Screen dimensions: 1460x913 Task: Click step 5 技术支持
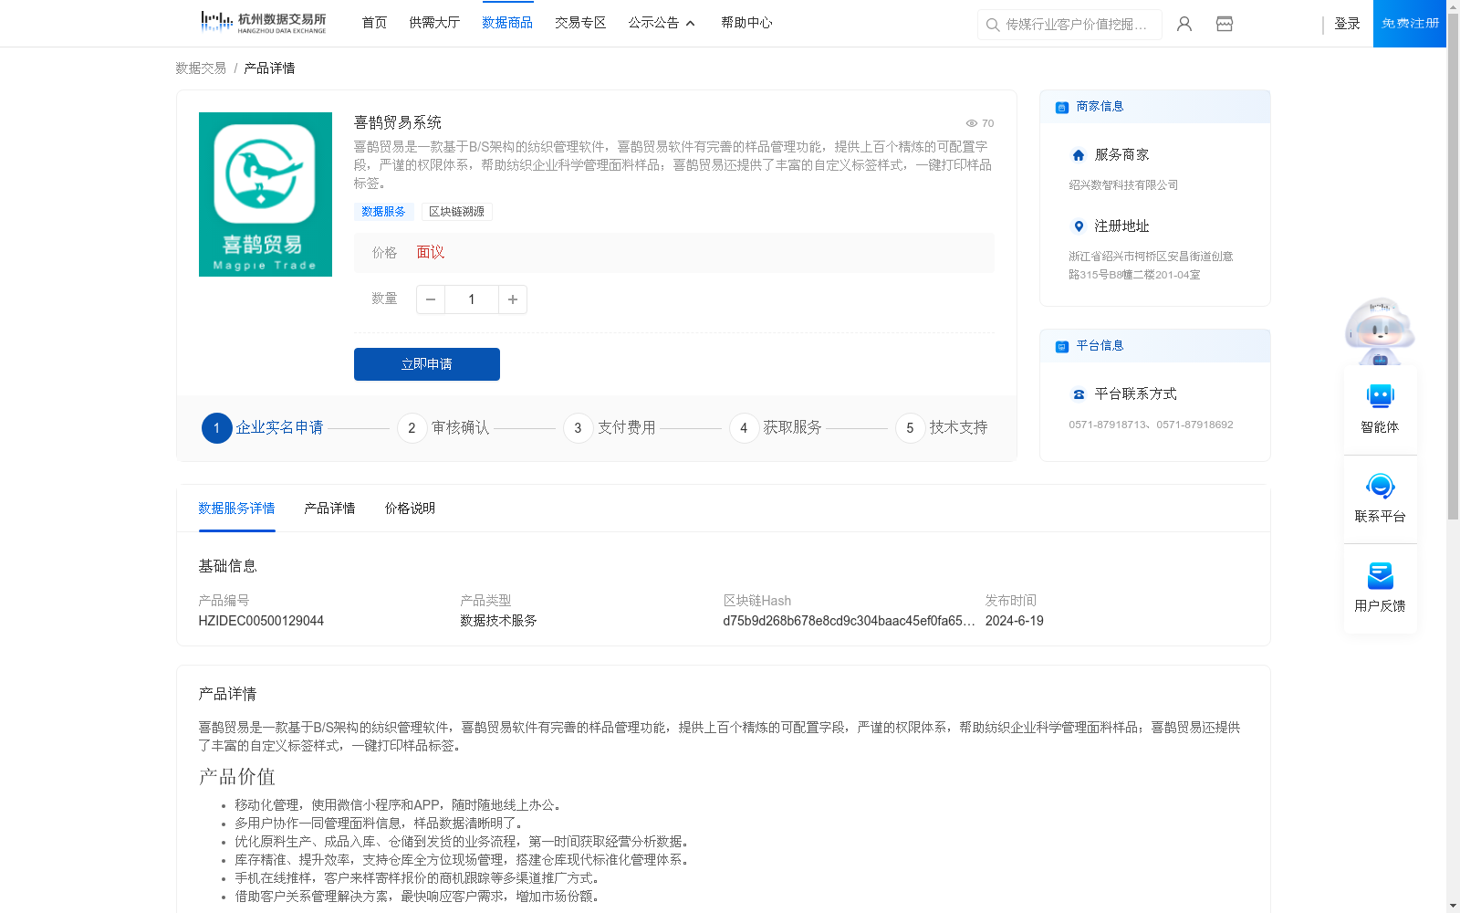point(942,427)
